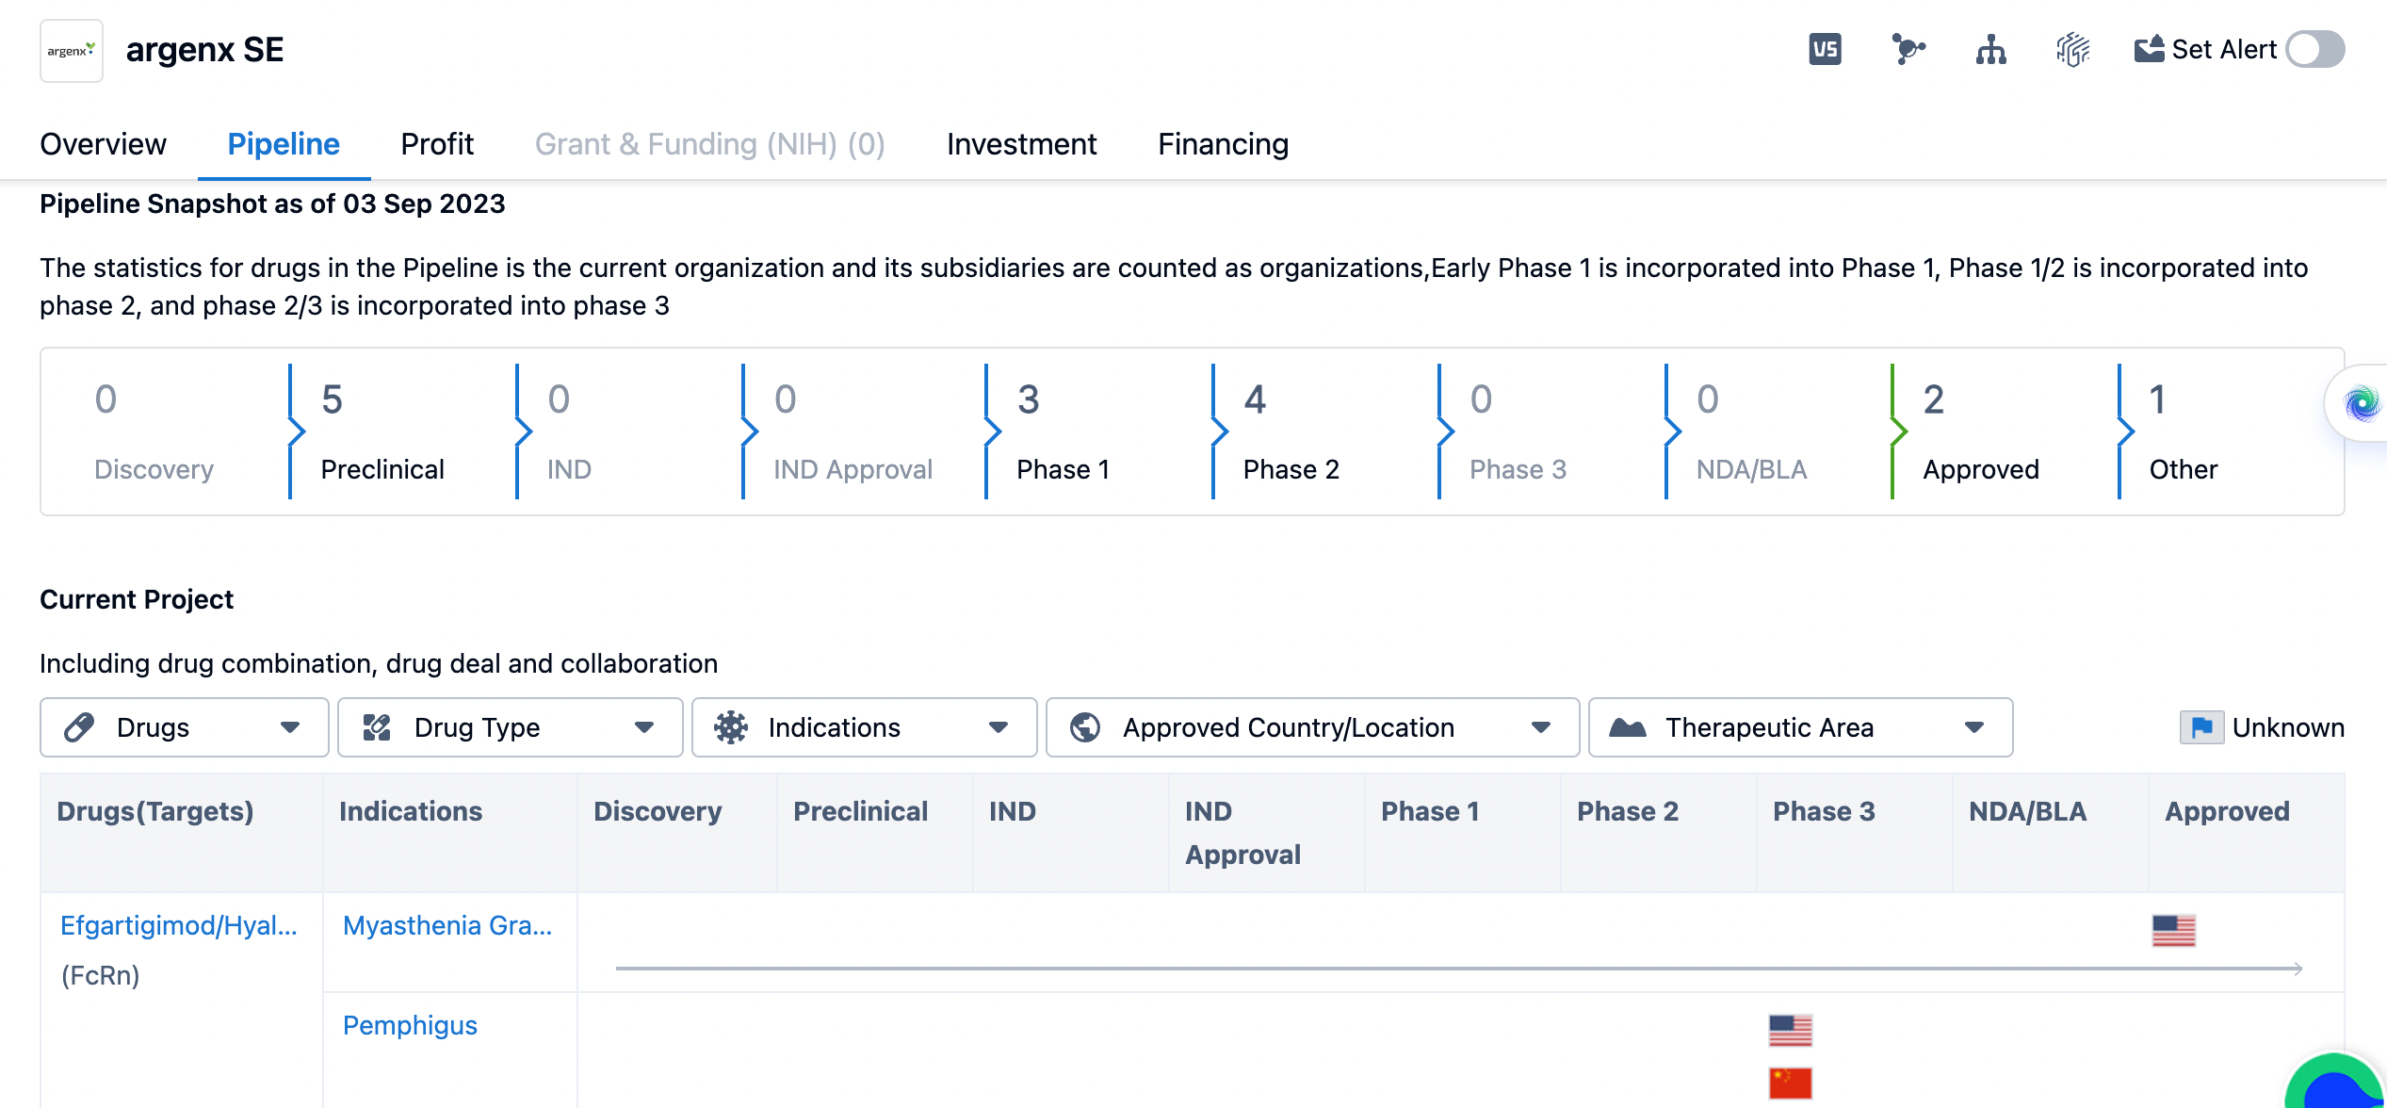Screen dimensions: 2387x1108
Task: Click the blue Unknown flag legend icon
Action: pyautogui.click(x=2201, y=727)
